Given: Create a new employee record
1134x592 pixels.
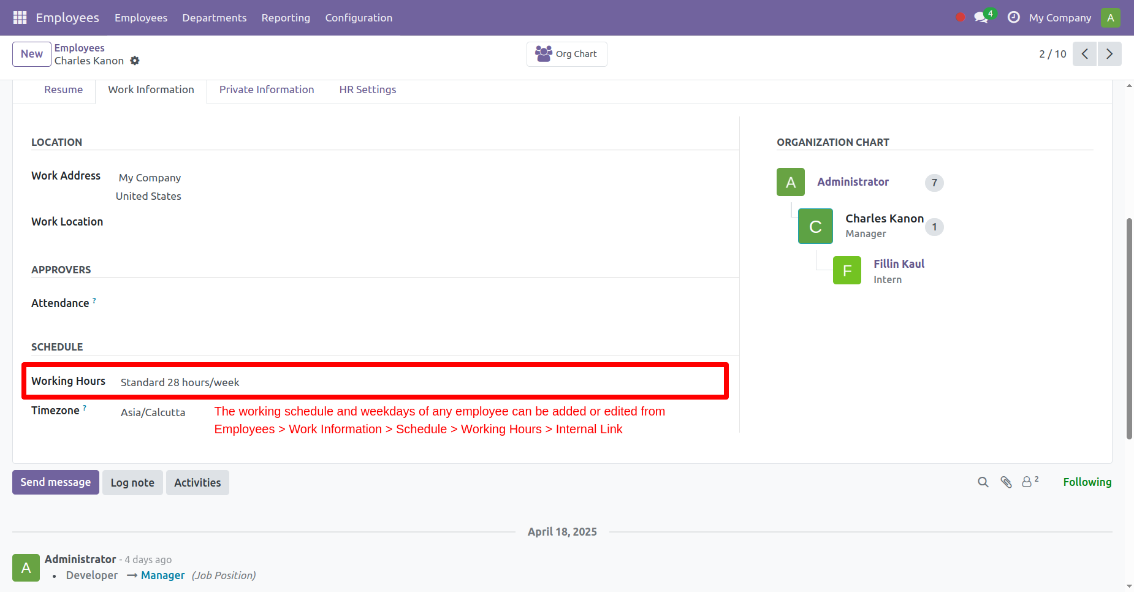Looking at the screenshot, I should click(x=31, y=54).
